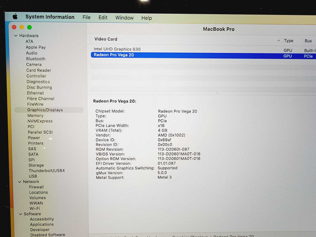
Task: Click the Type column header
Action: (x=289, y=41)
